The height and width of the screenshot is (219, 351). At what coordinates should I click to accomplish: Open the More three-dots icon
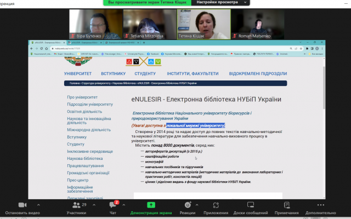tap(320, 205)
